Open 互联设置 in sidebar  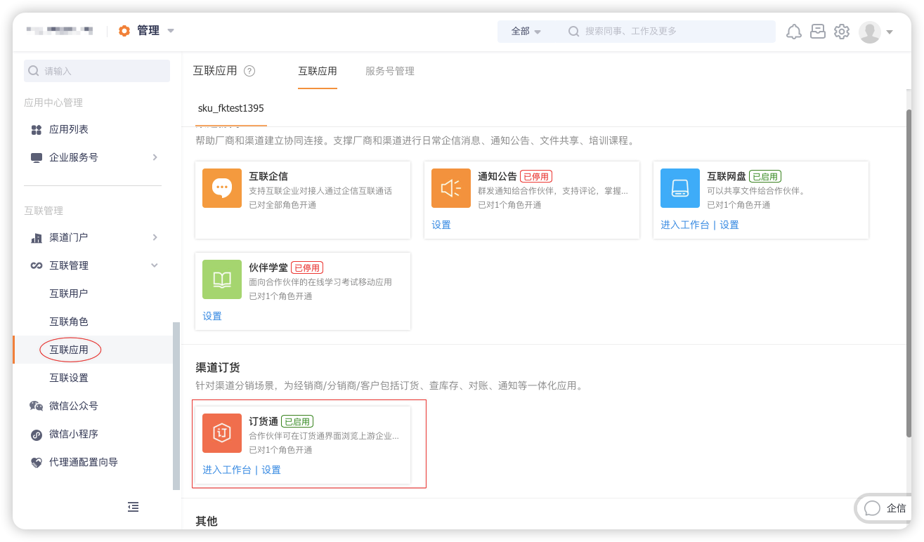(69, 378)
